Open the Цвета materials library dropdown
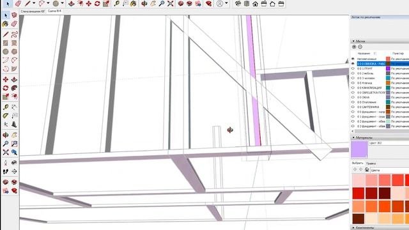409x230 pixels. [x=390, y=170]
